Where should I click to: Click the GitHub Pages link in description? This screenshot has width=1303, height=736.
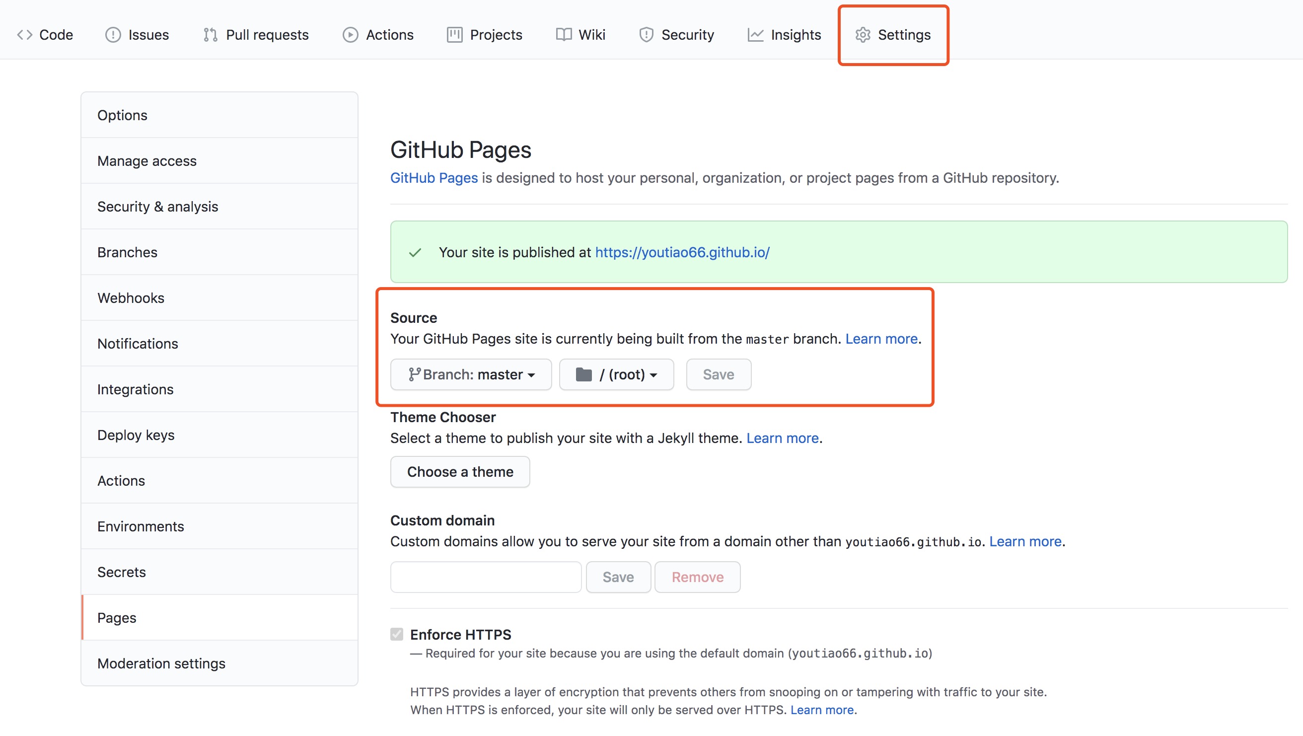[434, 178]
